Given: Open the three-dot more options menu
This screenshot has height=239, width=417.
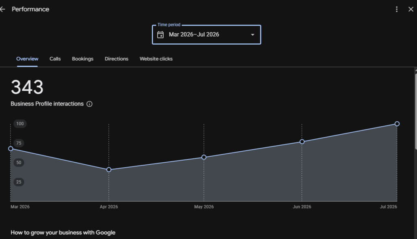Looking at the screenshot, I should [x=397, y=9].
